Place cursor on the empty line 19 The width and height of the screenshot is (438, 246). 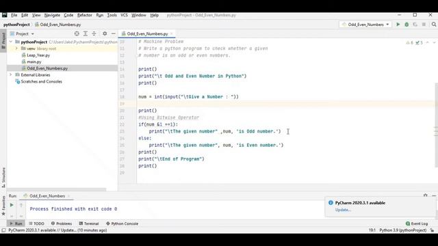286,104
